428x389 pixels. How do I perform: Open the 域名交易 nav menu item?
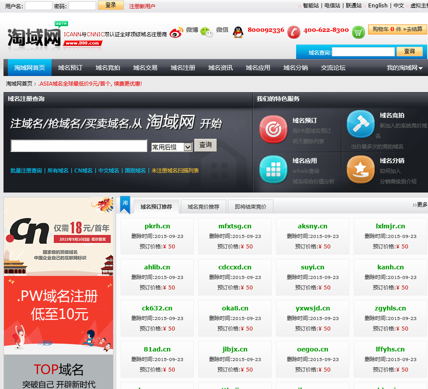pyautogui.click(x=145, y=68)
